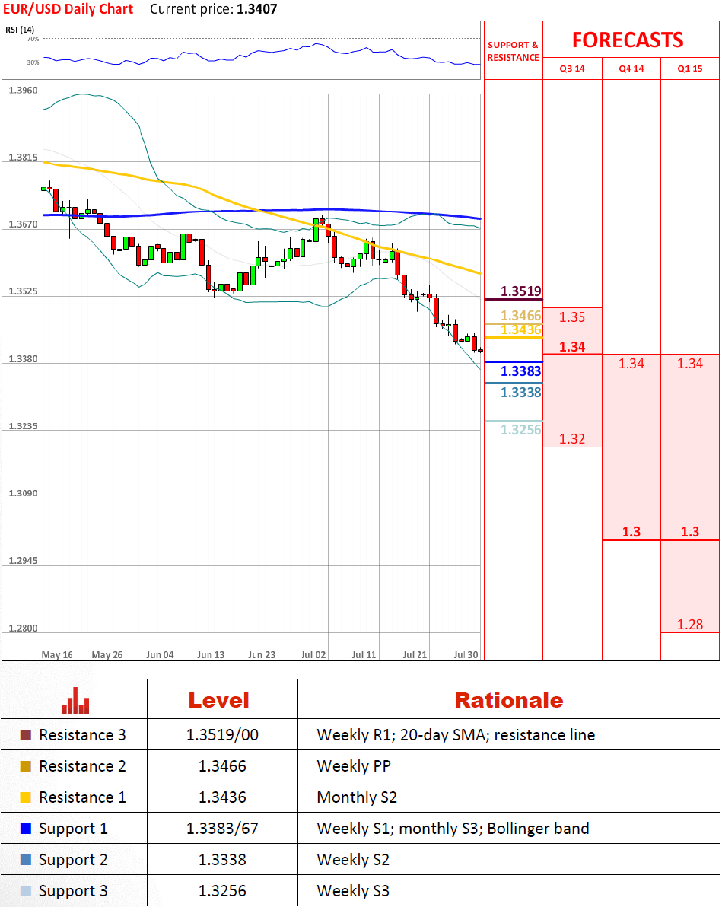Click the 1.3519 resistance level label
This screenshot has width=722, height=907.
520,291
